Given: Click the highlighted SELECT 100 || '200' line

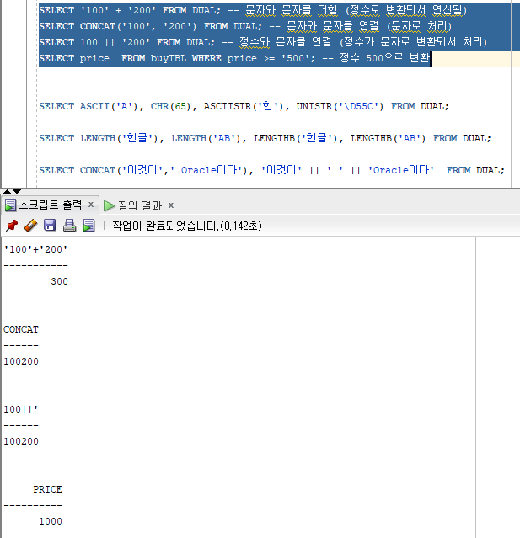Looking at the screenshot, I should tap(263, 42).
